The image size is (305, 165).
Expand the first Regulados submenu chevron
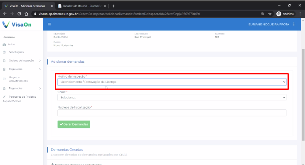[x=40, y=69]
